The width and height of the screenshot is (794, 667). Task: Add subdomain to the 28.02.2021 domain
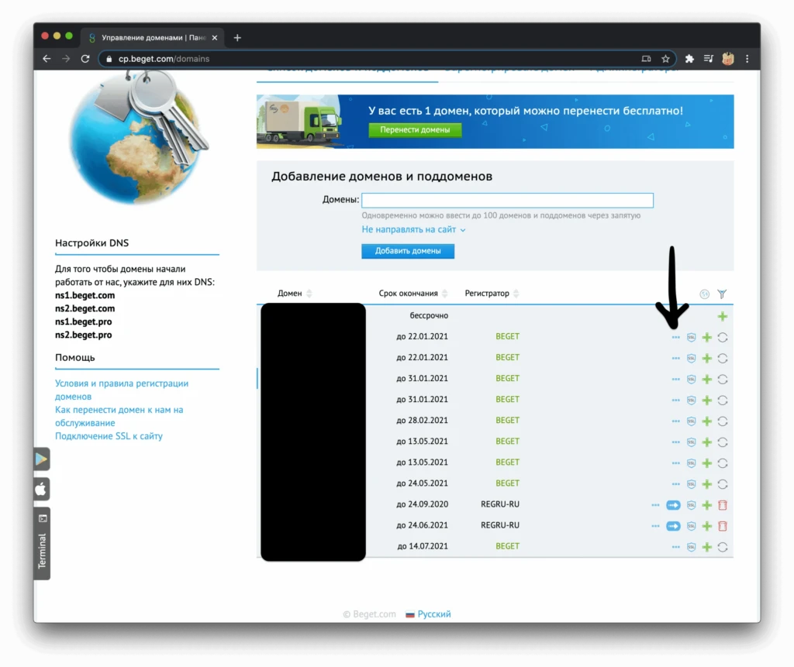707,421
